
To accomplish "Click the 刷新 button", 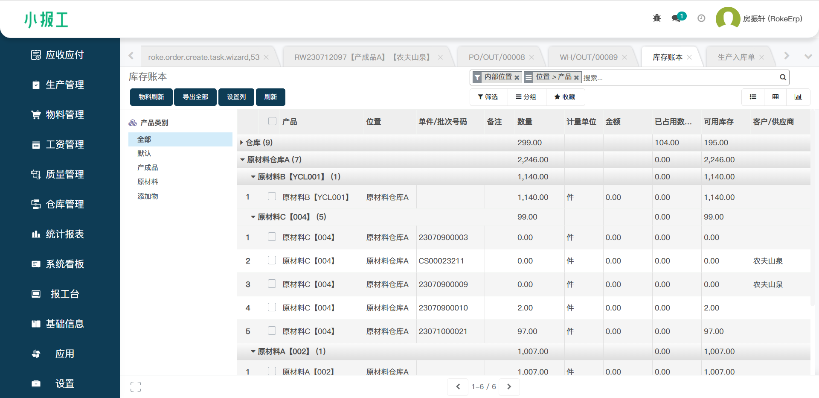I will [270, 97].
